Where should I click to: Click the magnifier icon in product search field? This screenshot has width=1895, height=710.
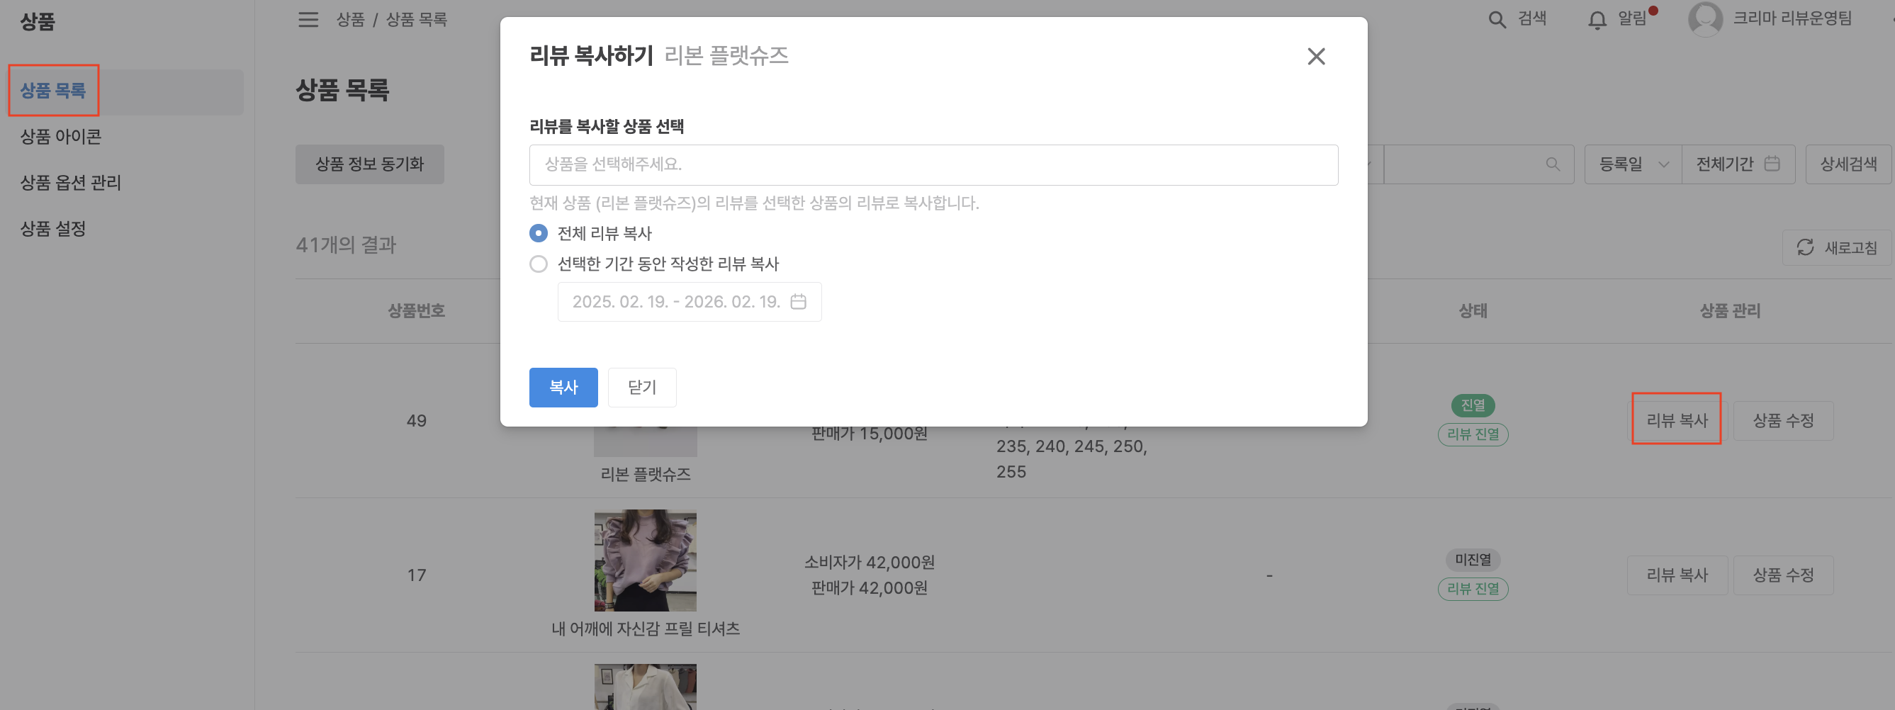1552,164
